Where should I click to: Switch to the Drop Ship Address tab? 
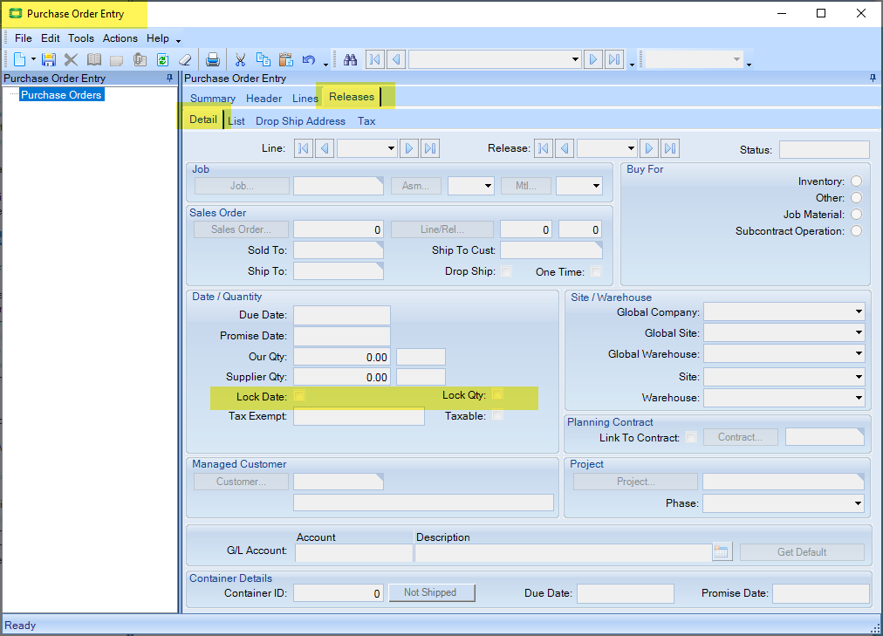(x=300, y=121)
